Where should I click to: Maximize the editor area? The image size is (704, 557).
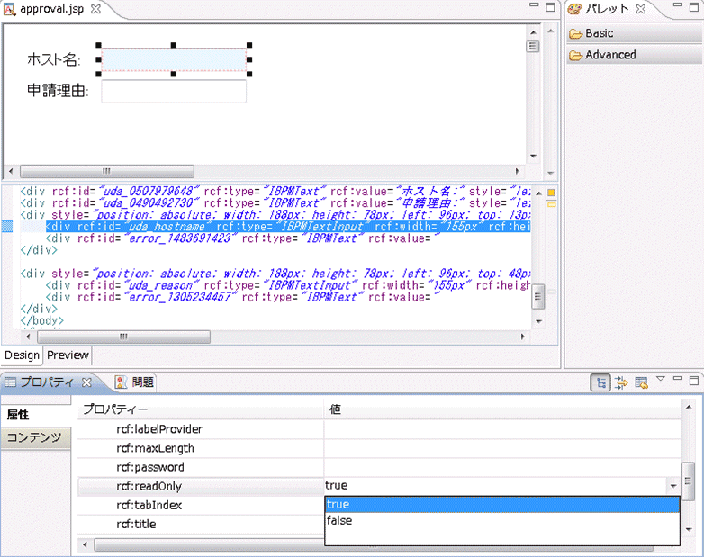[x=550, y=6]
